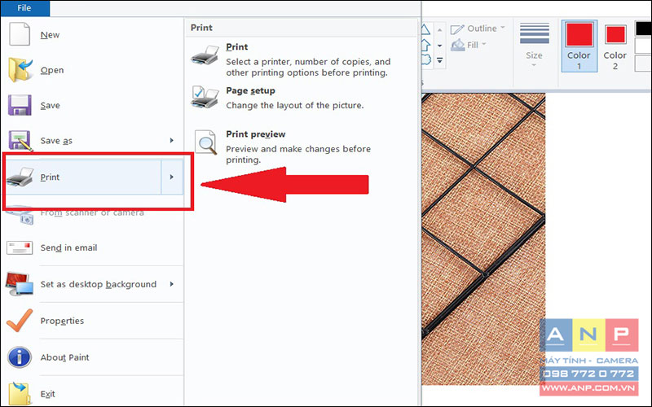Viewport: 652px width, 407px height.
Task: Expand Set as desktop background submenu arrow
Action: [x=172, y=284]
